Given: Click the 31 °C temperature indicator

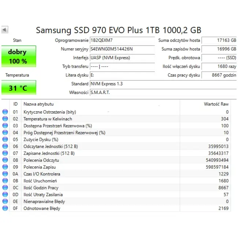Looking at the screenshot, I should pyautogui.click(x=18, y=88).
